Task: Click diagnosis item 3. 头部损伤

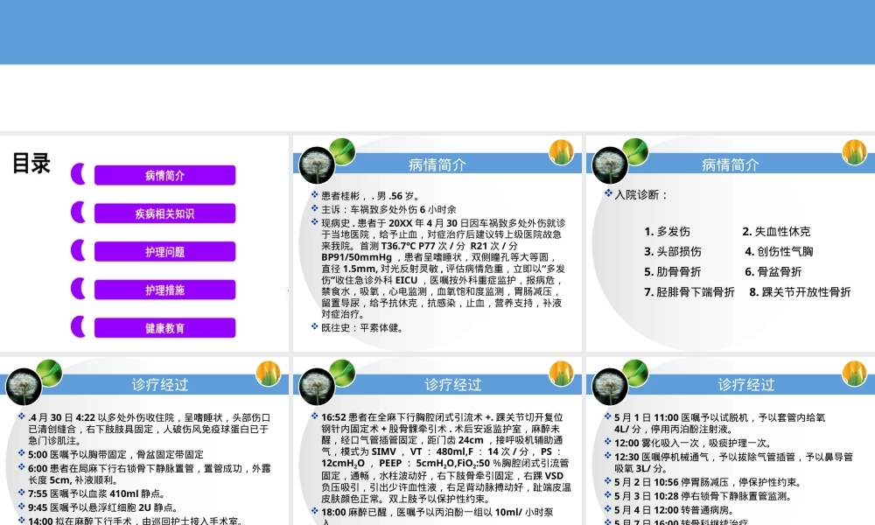Action: pos(672,252)
